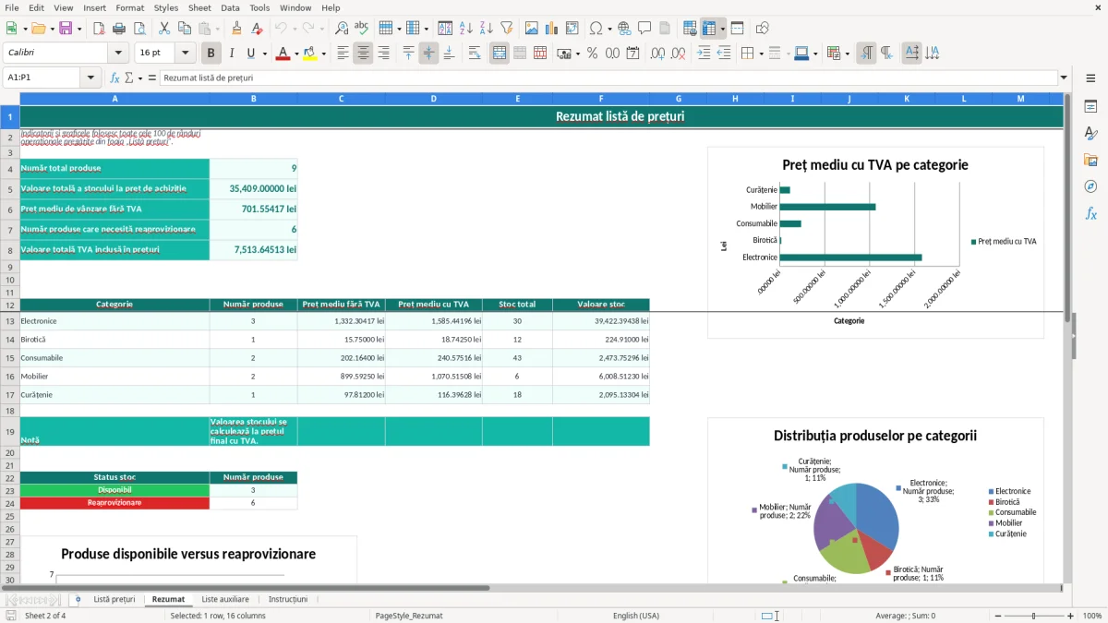Switch to Instrucțiuni sheet tab
The height and width of the screenshot is (623, 1108).
point(288,599)
